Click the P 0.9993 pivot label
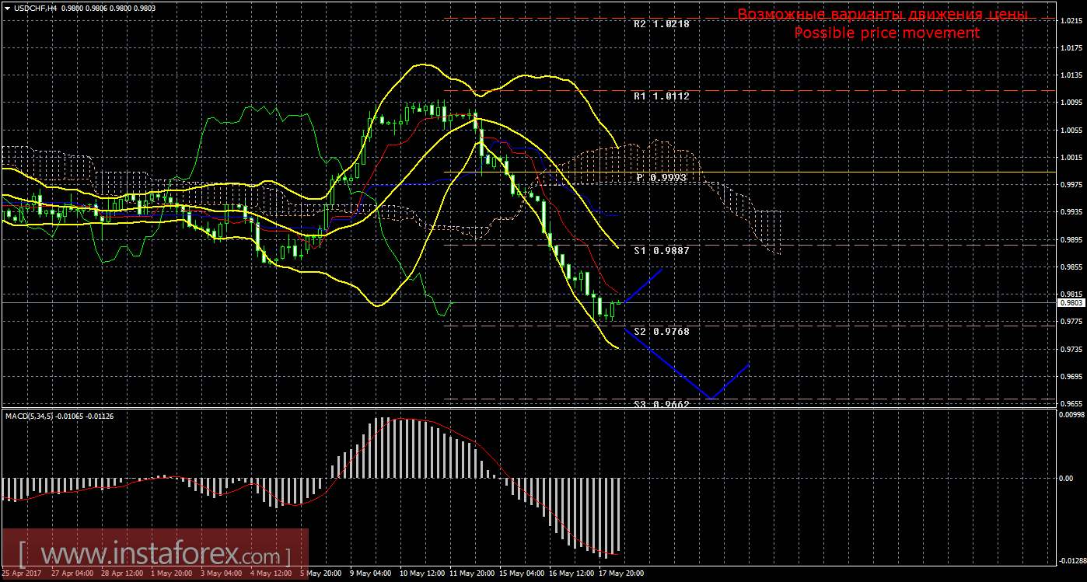This screenshot has width=1087, height=582. (x=661, y=178)
